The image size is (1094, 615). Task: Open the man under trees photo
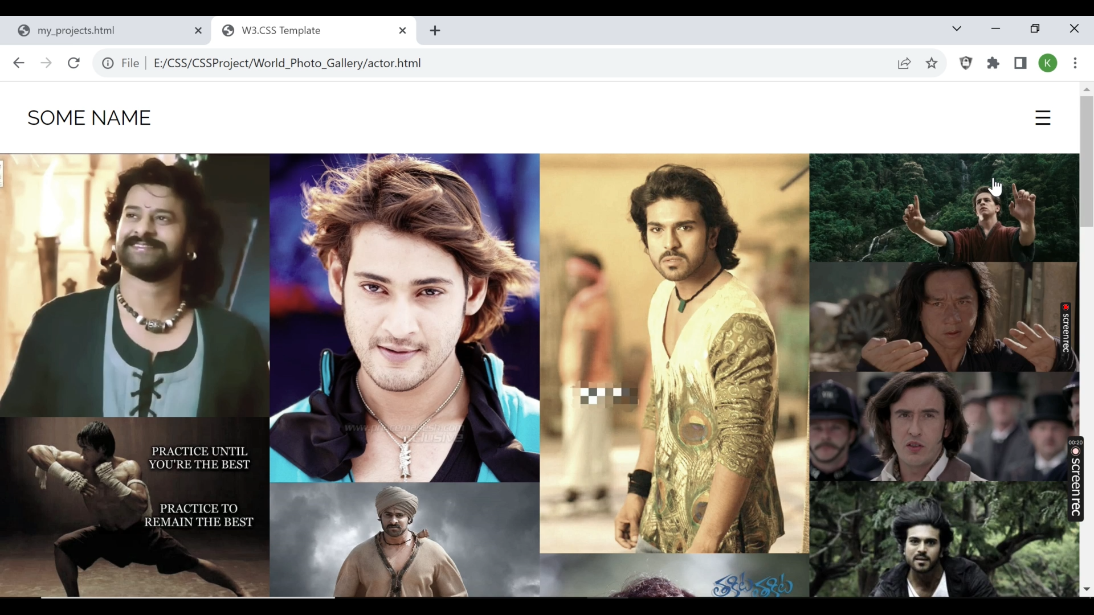[944, 539]
